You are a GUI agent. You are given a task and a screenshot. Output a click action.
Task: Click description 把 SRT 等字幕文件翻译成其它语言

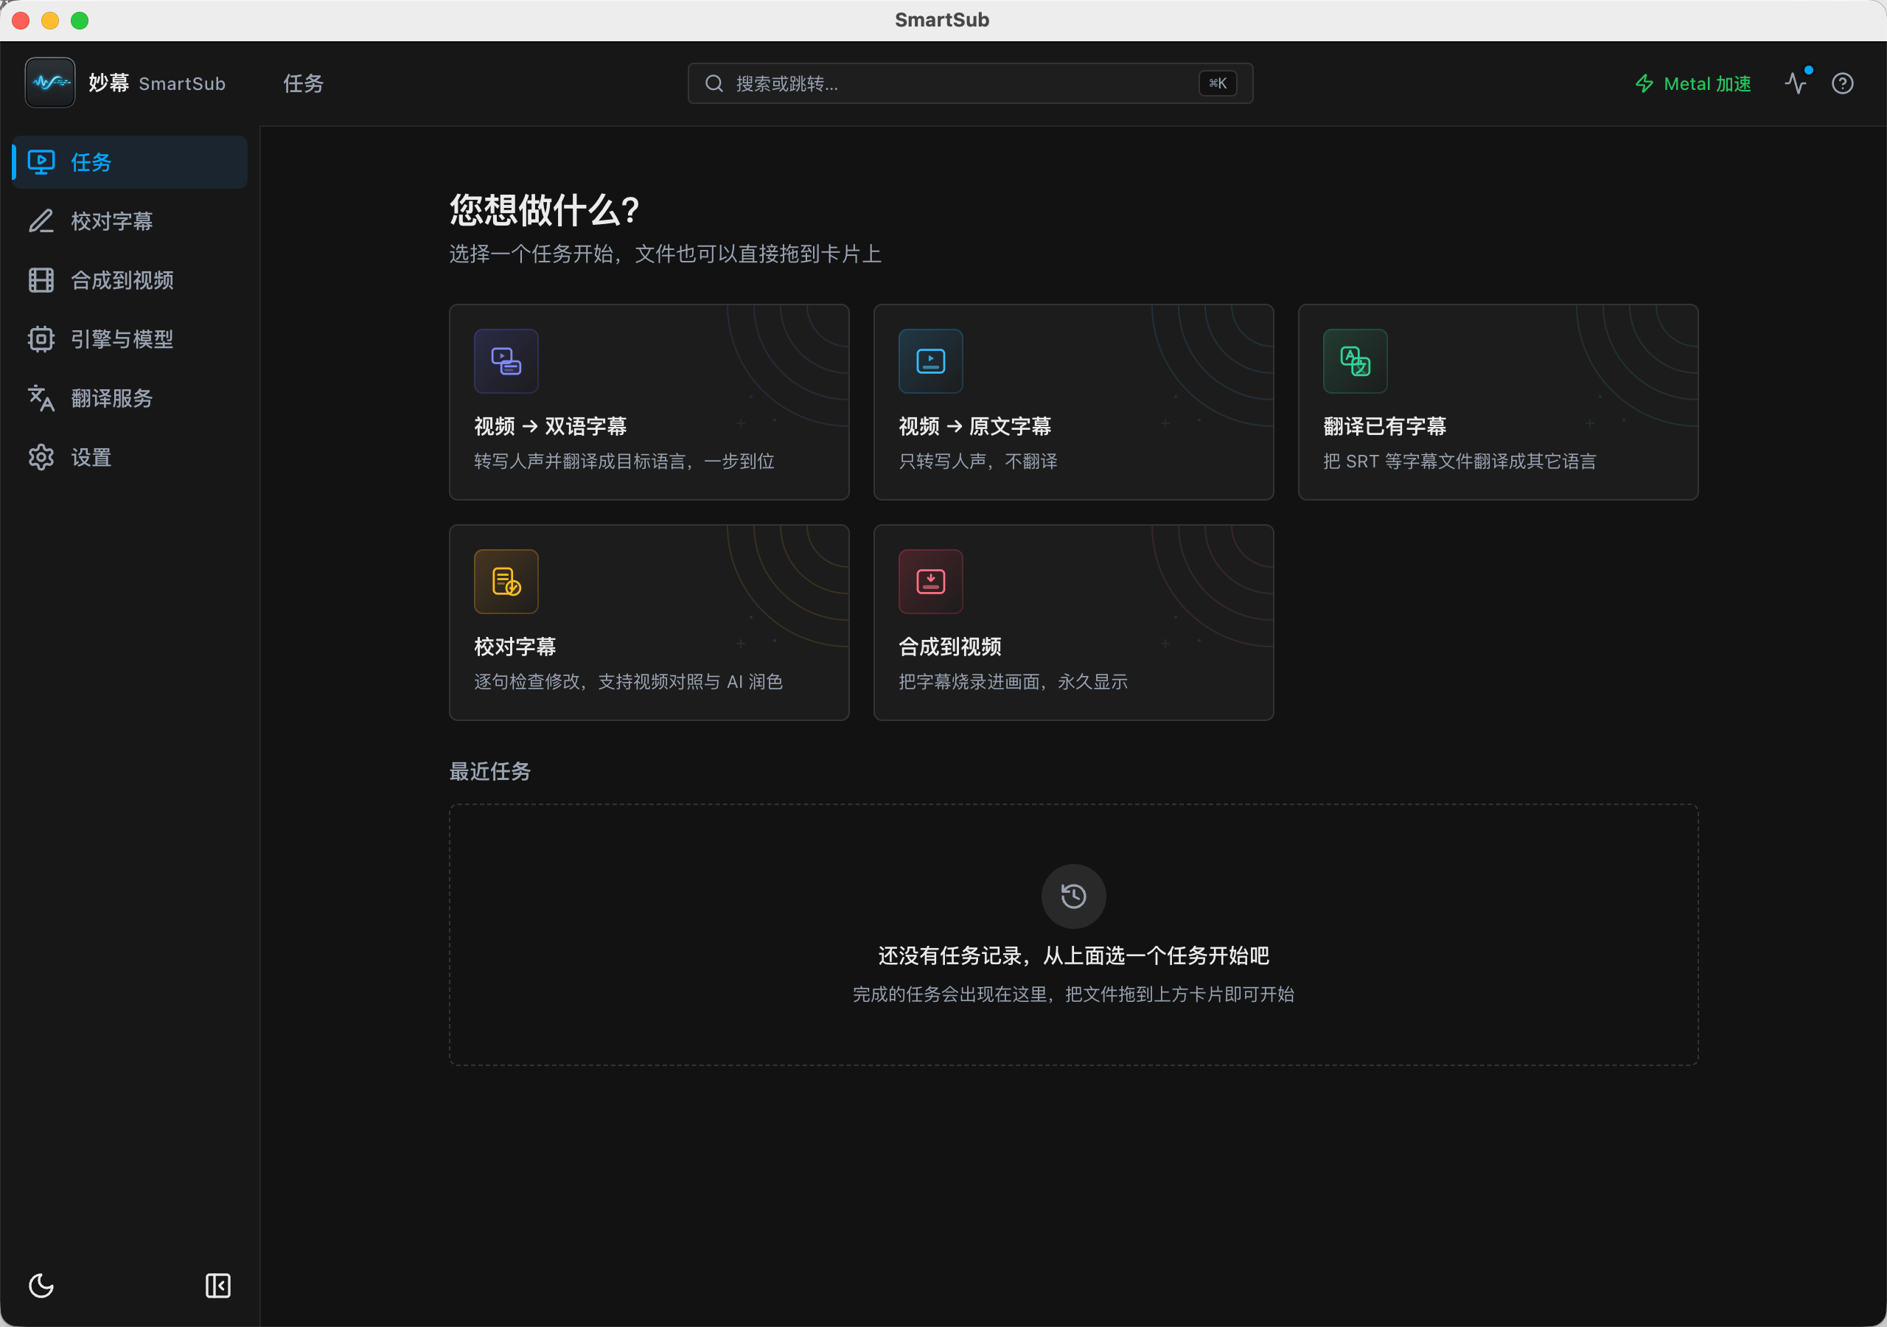(1459, 462)
